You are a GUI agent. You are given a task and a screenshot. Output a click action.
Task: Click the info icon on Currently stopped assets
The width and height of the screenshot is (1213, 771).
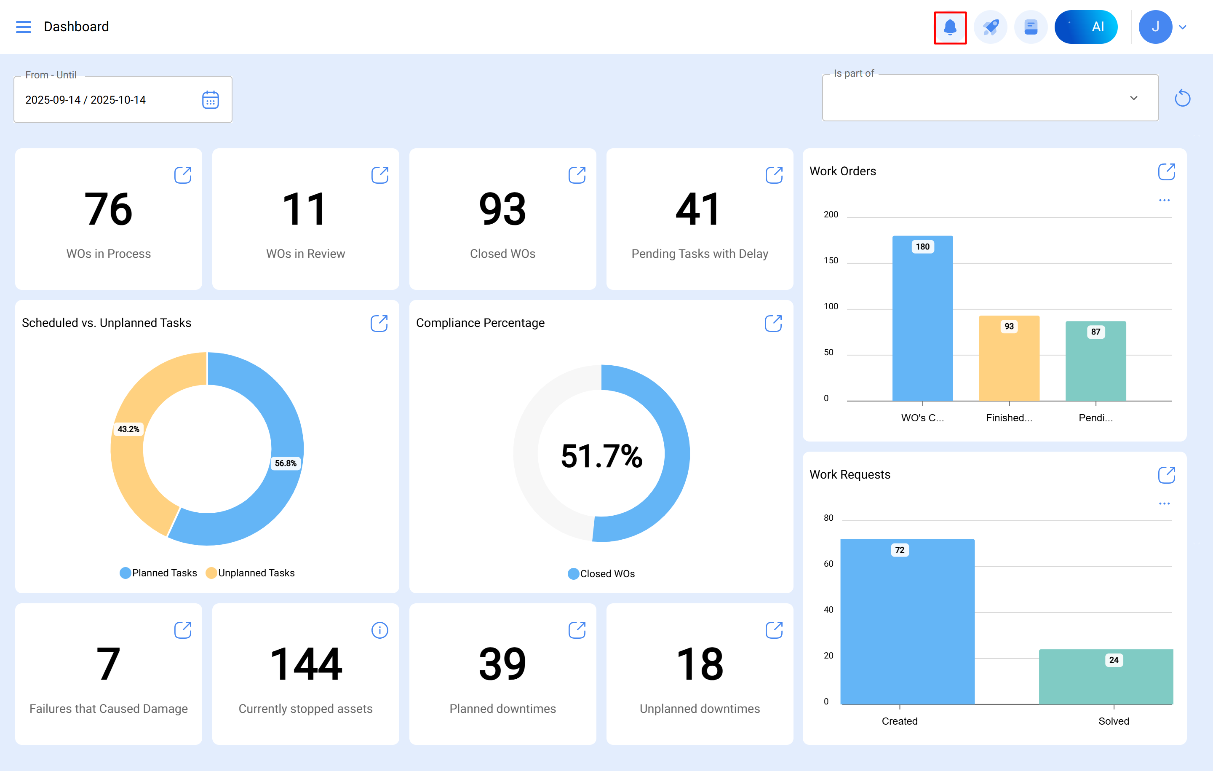coord(380,630)
